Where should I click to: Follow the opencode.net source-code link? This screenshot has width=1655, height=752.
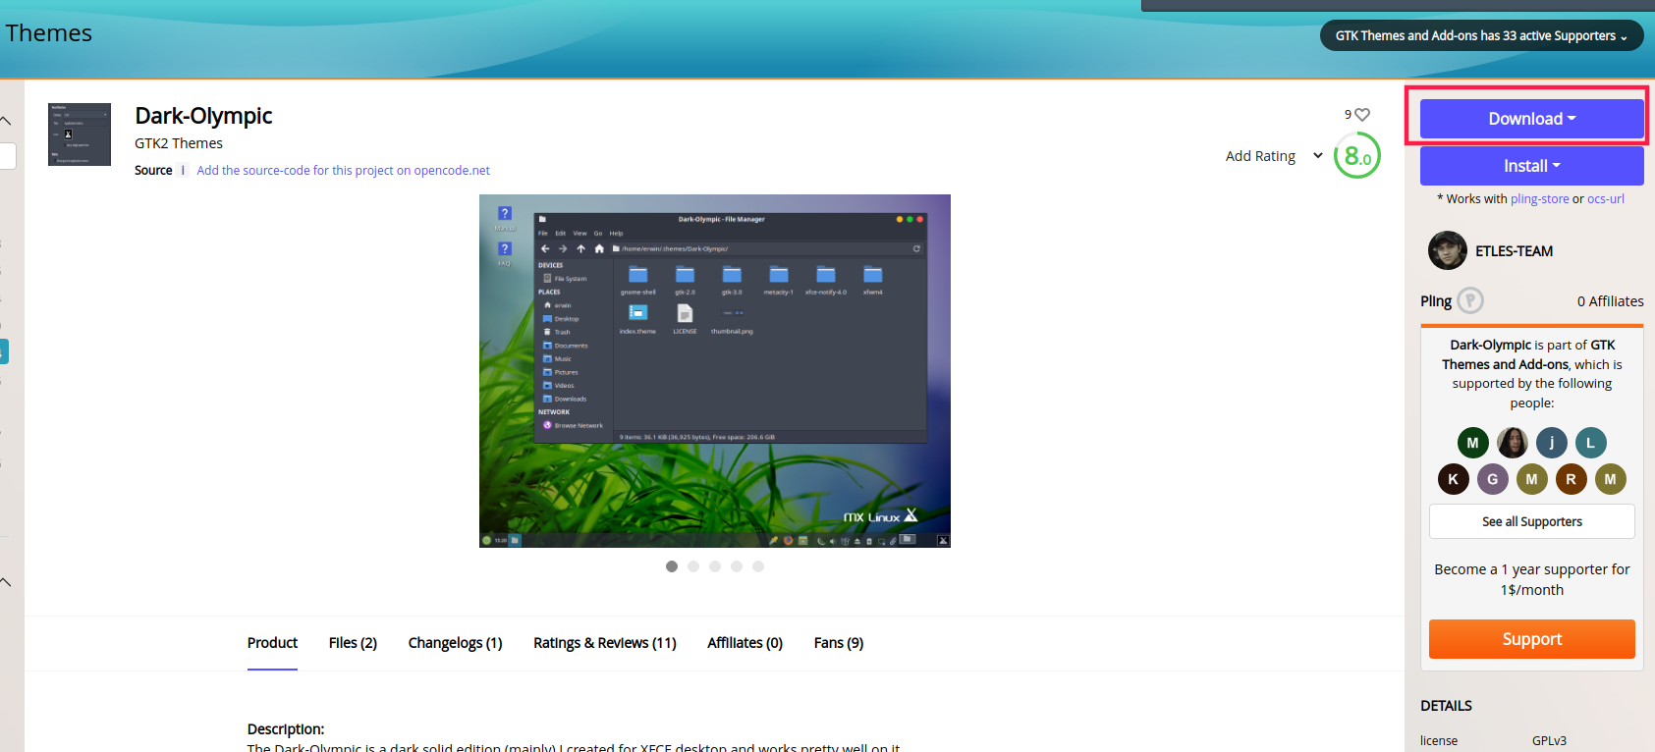pyautogui.click(x=343, y=170)
